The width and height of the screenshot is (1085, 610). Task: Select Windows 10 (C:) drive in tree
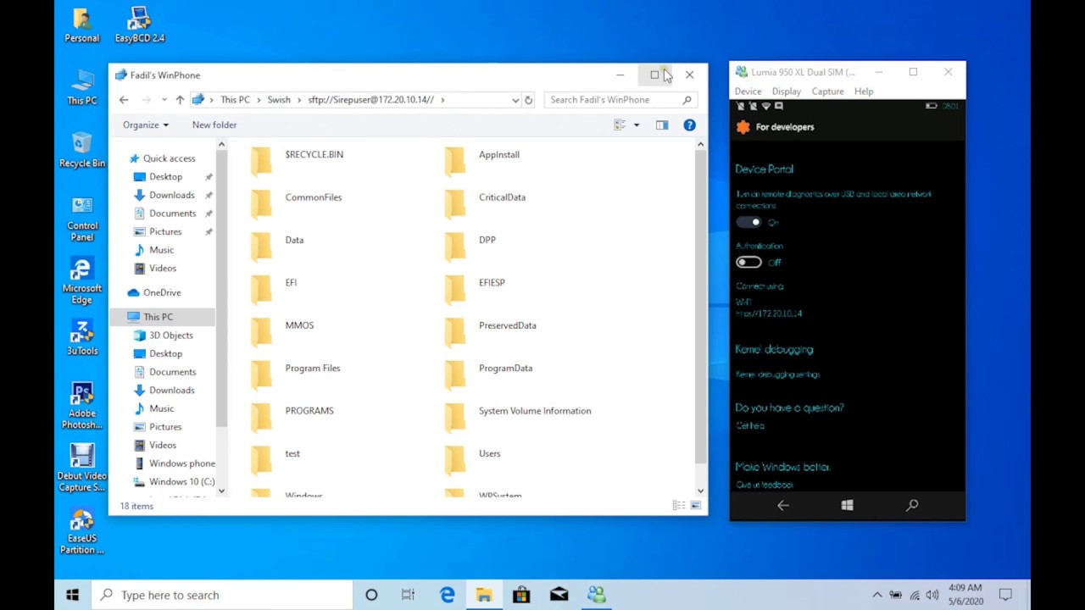point(174,481)
